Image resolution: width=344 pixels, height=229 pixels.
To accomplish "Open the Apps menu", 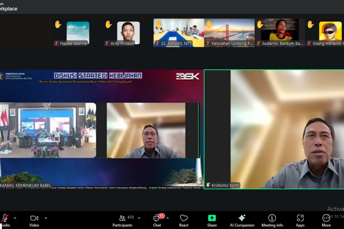I will click(x=300, y=220).
